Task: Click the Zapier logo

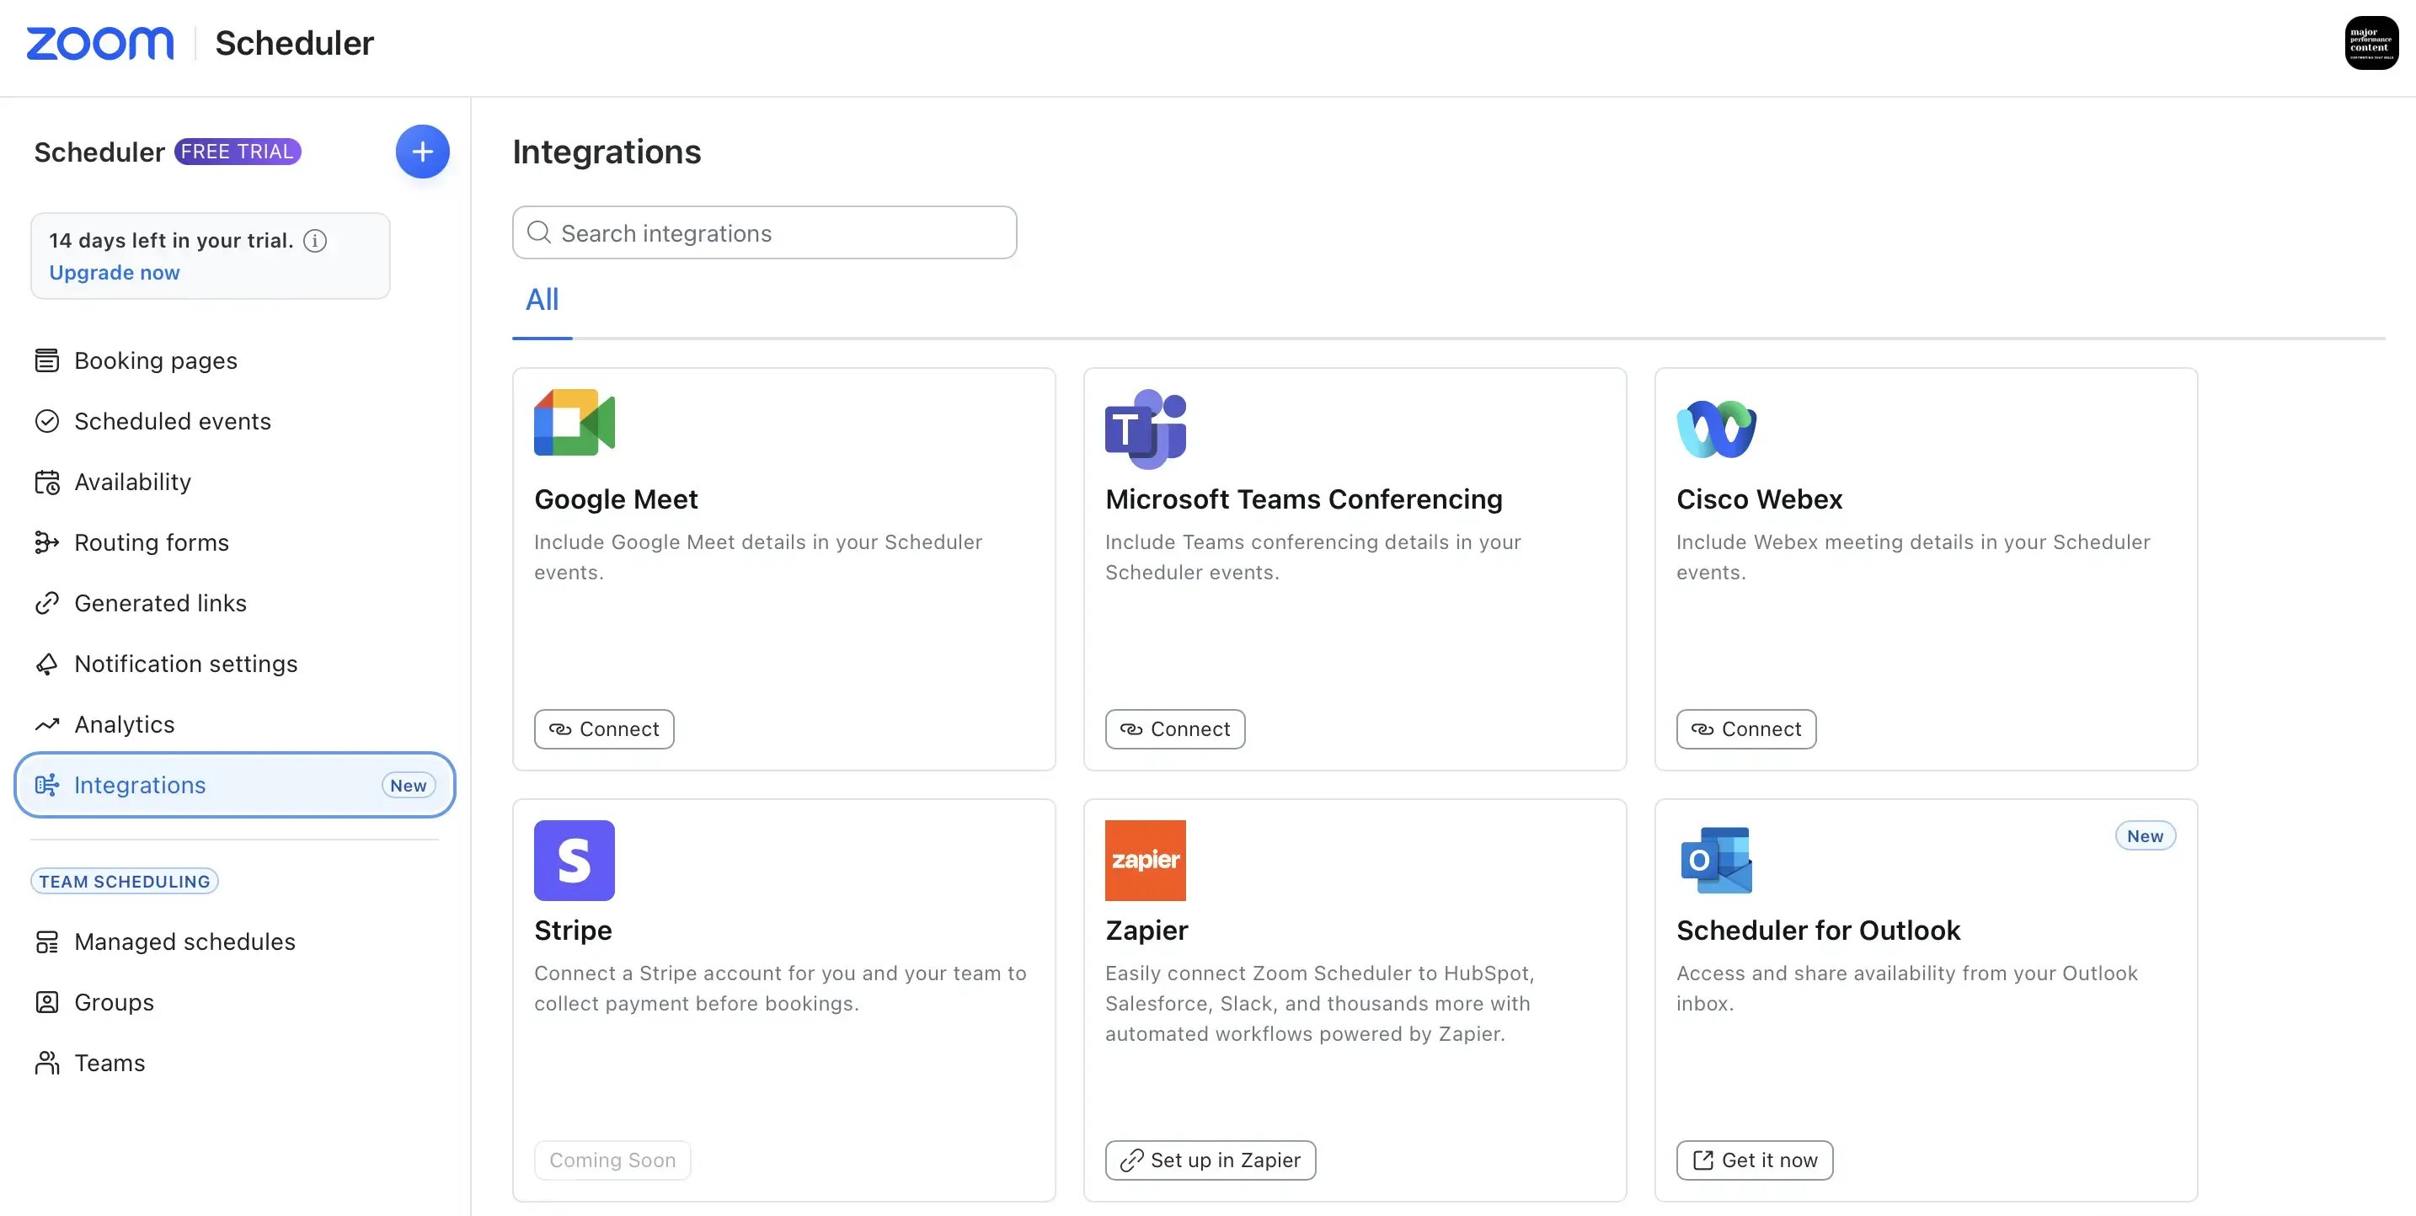Action: point(1145,861)
